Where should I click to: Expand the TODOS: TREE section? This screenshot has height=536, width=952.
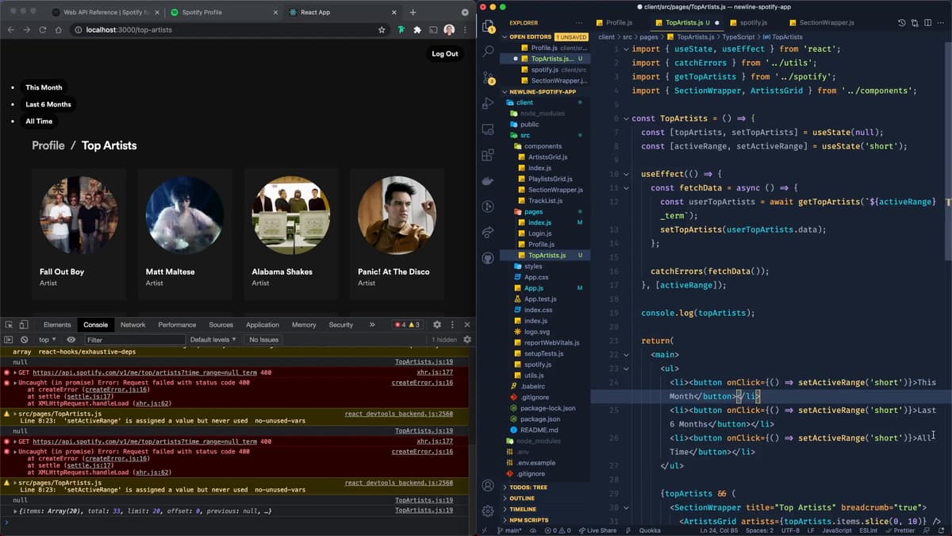(544, 487)
